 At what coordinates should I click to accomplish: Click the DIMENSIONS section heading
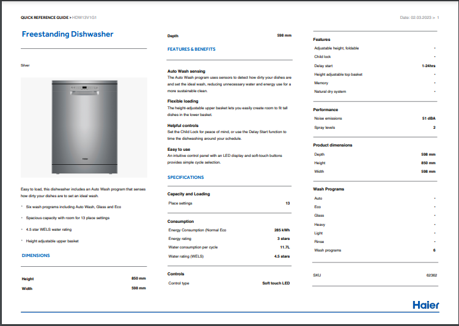click(36, 255)
